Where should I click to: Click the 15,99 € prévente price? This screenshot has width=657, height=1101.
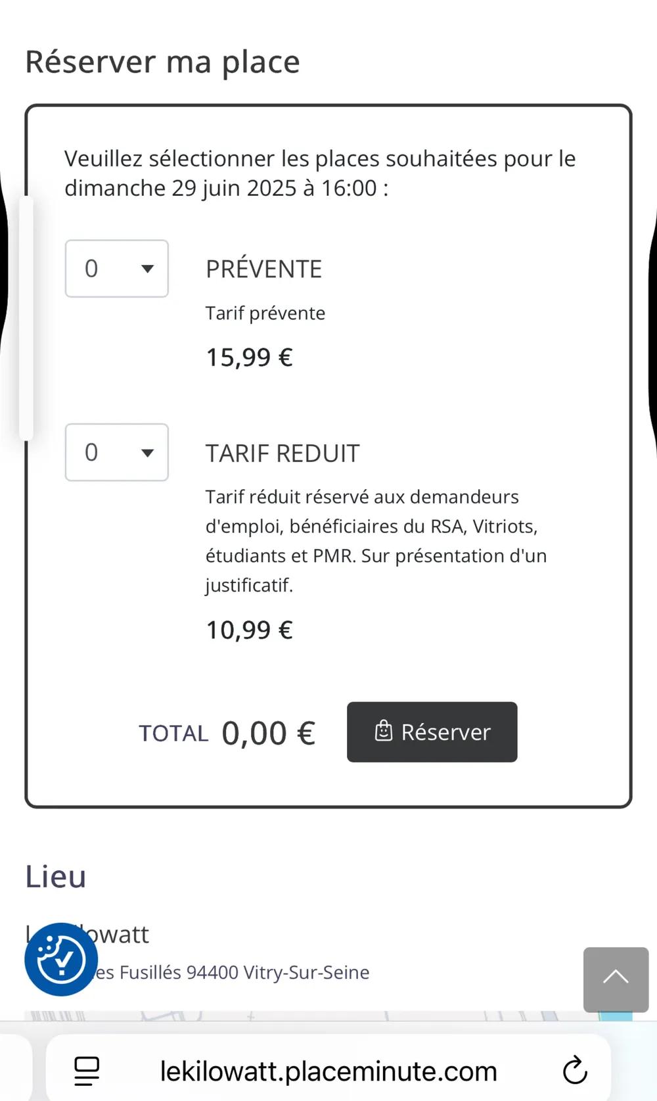point(249,357)
